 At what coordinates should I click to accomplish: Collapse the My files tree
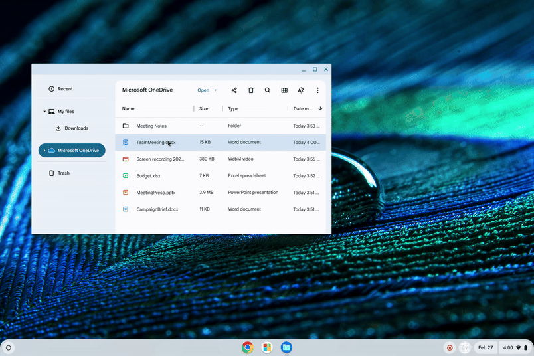point(44,112)
